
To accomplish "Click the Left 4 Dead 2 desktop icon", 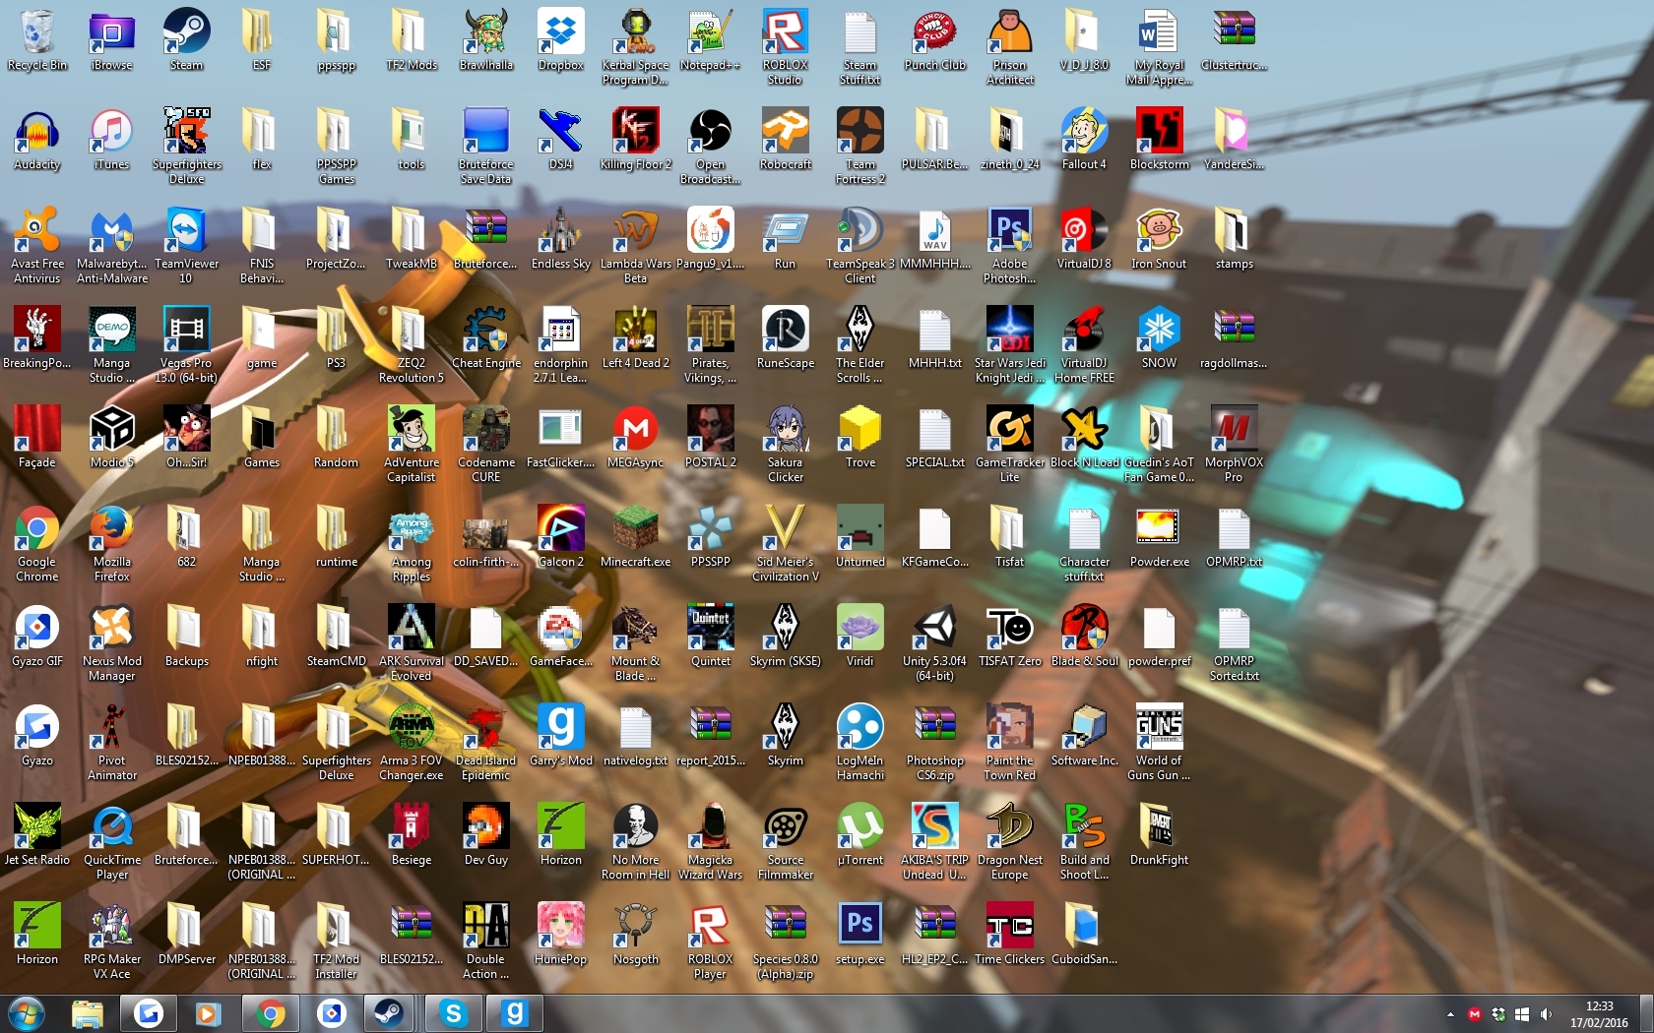I will pos(636,338).
